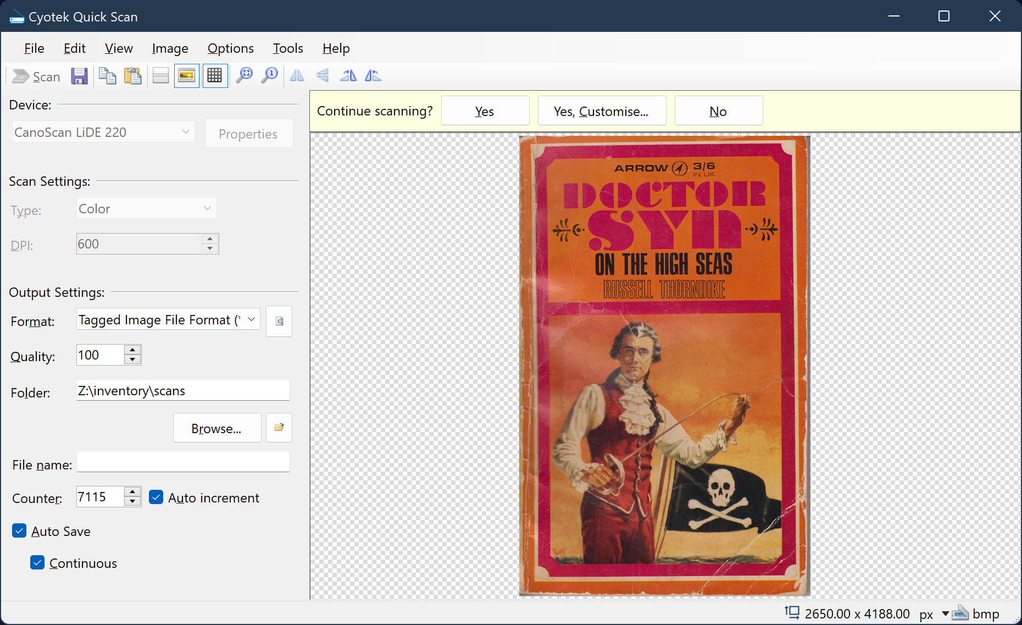Click the Yes, Customise... button
The image size is (1022, 625).
[602, 111]
